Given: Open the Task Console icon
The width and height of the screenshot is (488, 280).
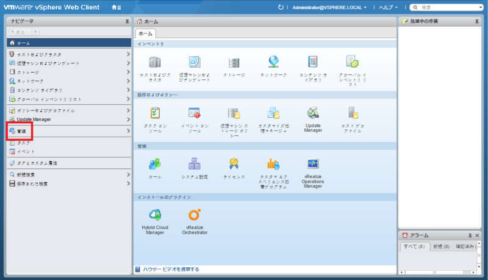Looking at the screenshot, I should click(x=155, y=113).
